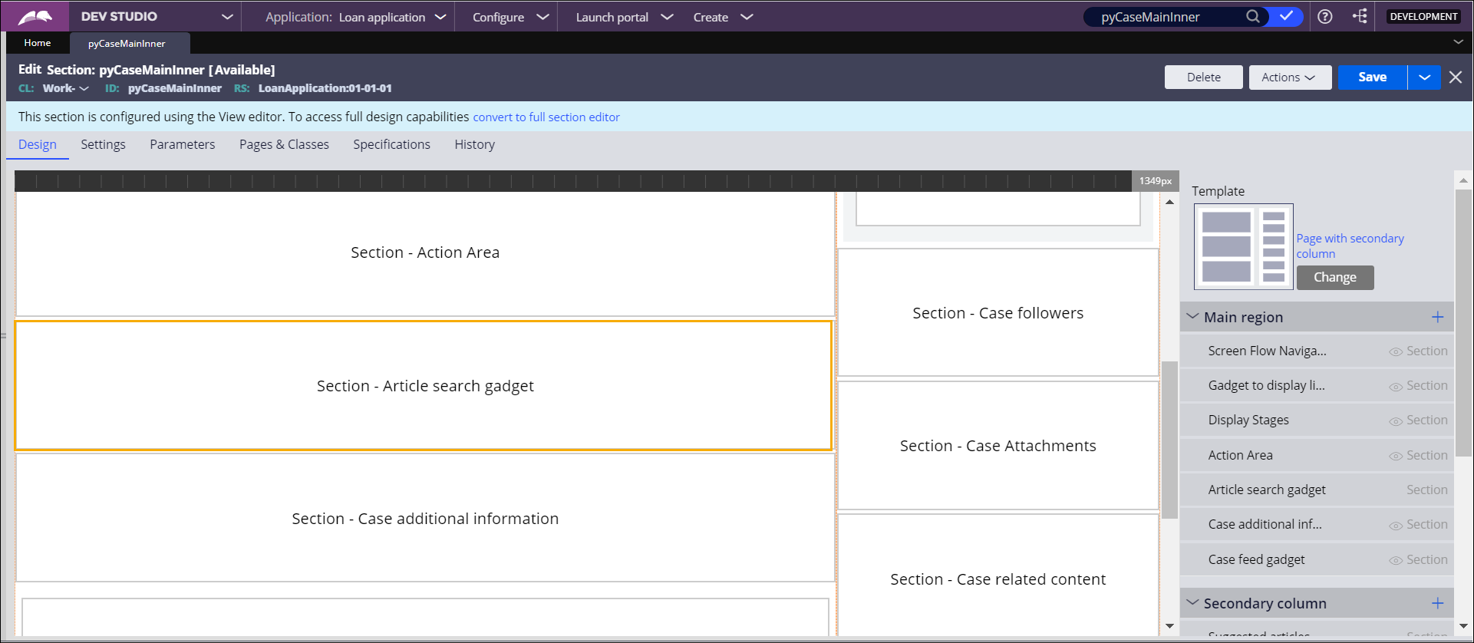Collapse the Main region group
This screenshot has width=1474, height=643.
pos(1192,317)
